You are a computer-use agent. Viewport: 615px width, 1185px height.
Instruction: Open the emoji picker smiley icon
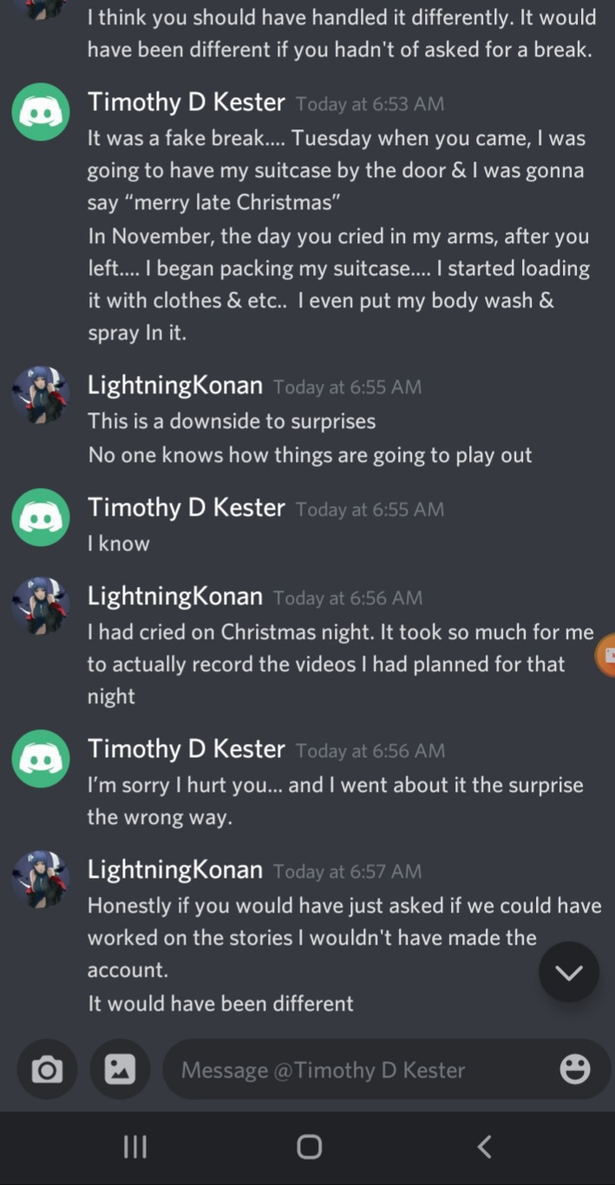pos(575,1070)
